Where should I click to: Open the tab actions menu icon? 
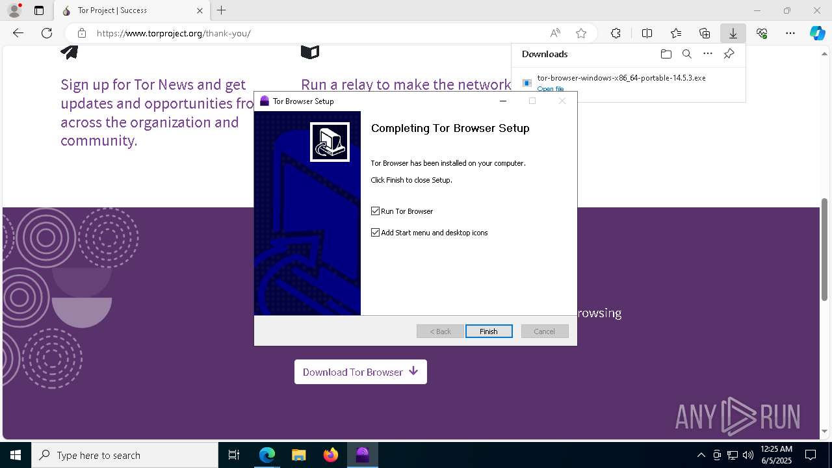point(39,10)
